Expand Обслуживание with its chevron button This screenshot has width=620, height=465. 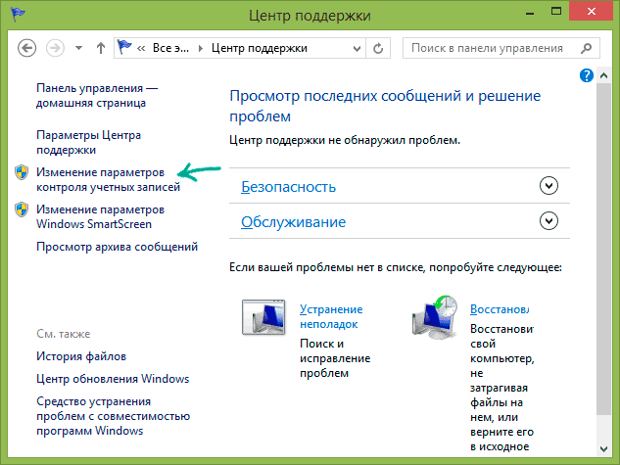(x=548, y=221)
